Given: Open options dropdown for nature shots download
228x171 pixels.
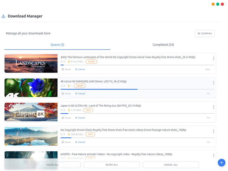Looking at the screenshot, I should click(214, 131).
